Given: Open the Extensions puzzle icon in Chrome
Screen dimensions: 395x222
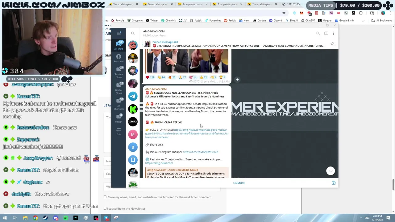Looking at the screenshot, I should click(361, 13).
